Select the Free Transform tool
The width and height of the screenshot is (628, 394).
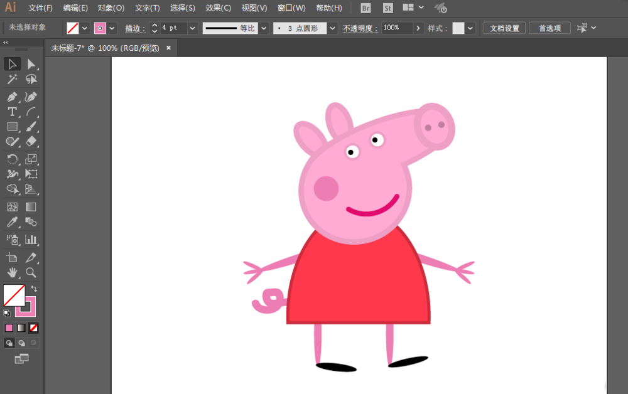[31, 174]
